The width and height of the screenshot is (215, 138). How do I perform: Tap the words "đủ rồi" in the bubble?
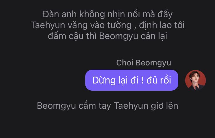(x=159, y=80)
